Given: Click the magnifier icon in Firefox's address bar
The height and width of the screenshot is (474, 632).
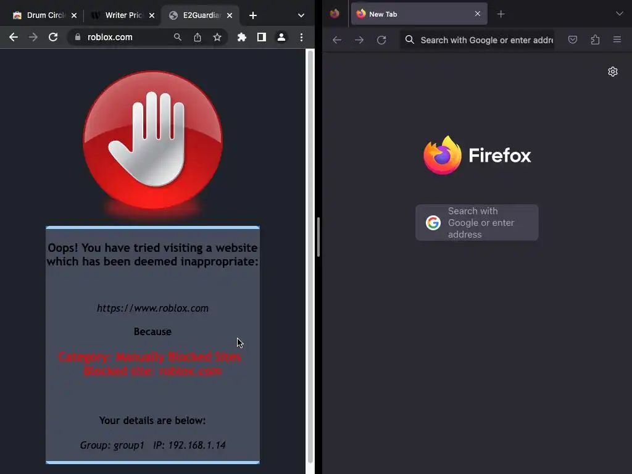Looking at the screenshot, I should click(x=410, y=39).
